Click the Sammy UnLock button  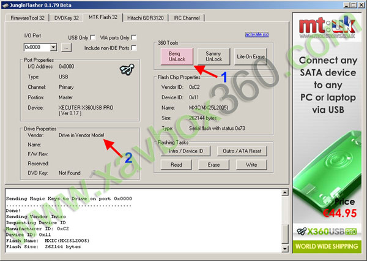tap(213, 56)
